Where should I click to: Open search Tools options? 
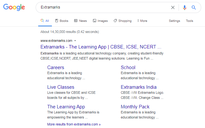point(189,21)
